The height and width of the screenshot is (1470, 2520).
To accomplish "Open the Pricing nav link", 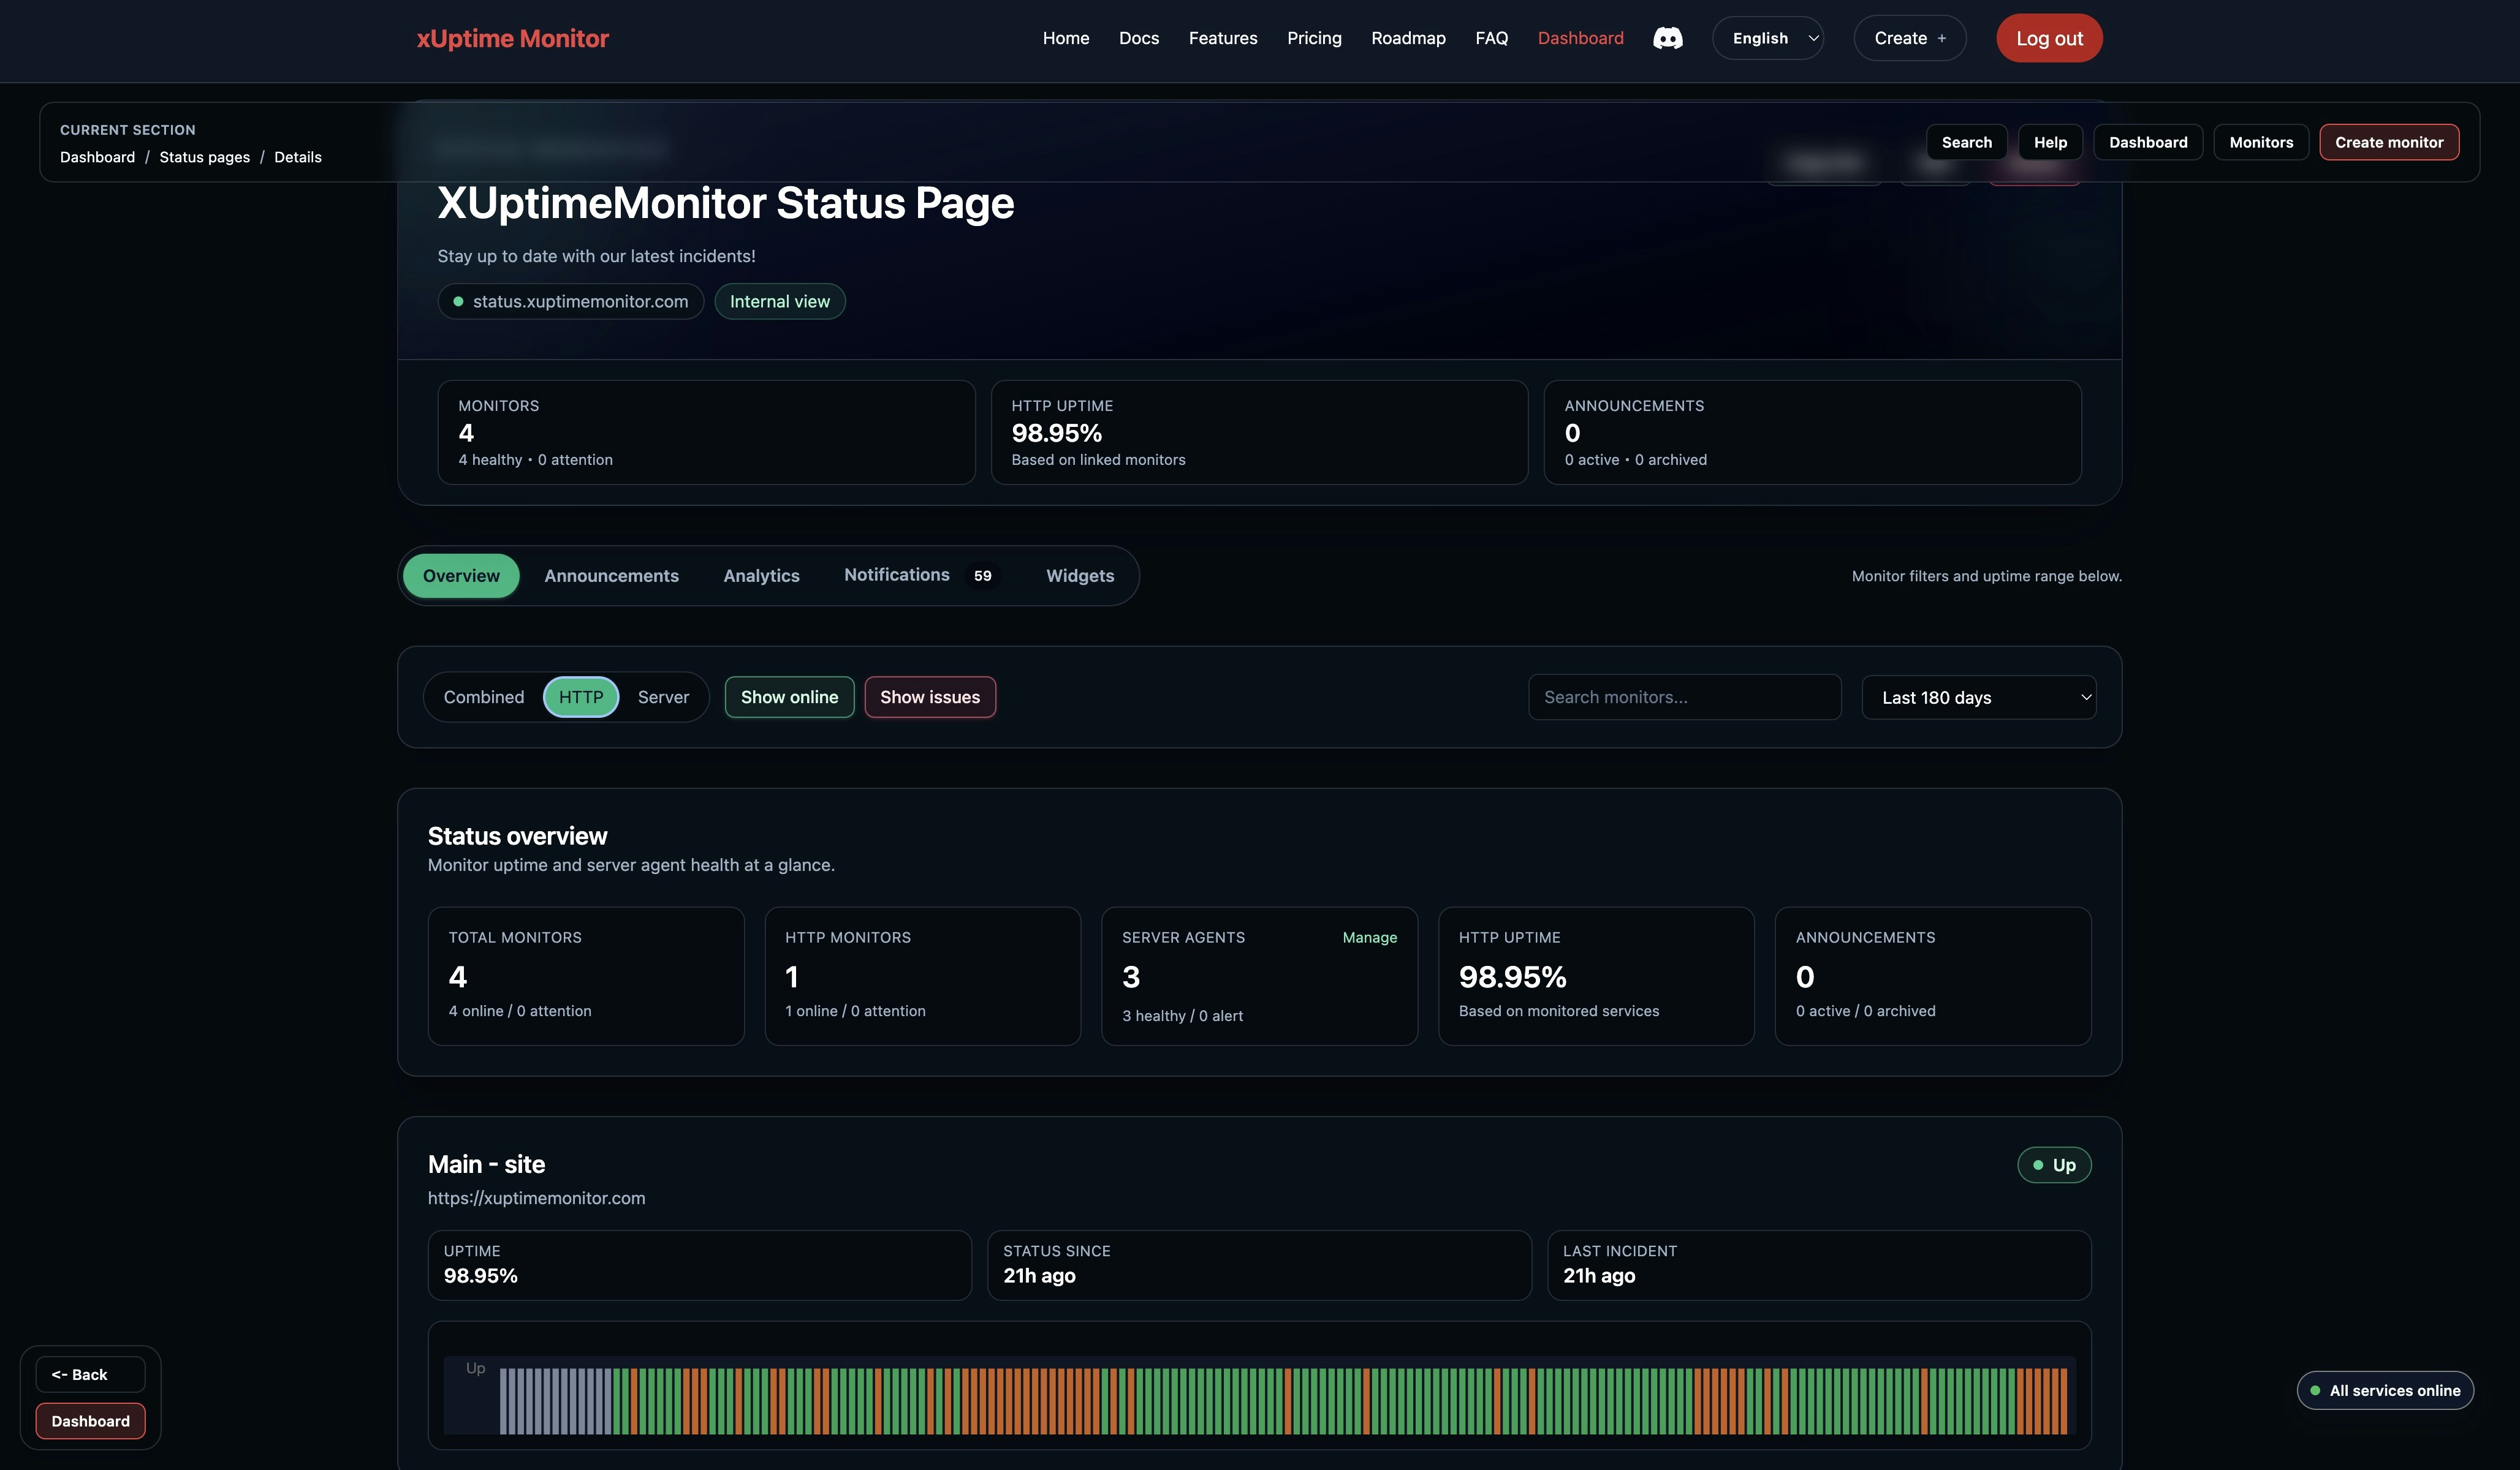I will coord(1314,38).
